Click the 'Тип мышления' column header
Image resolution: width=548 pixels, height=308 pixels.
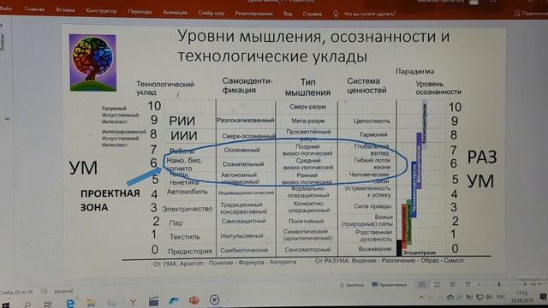click(x=308, y=87)
